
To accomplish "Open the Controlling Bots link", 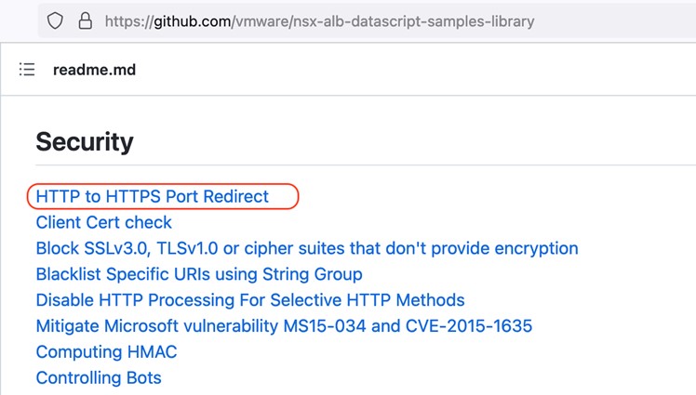I will tap(99, 378).
